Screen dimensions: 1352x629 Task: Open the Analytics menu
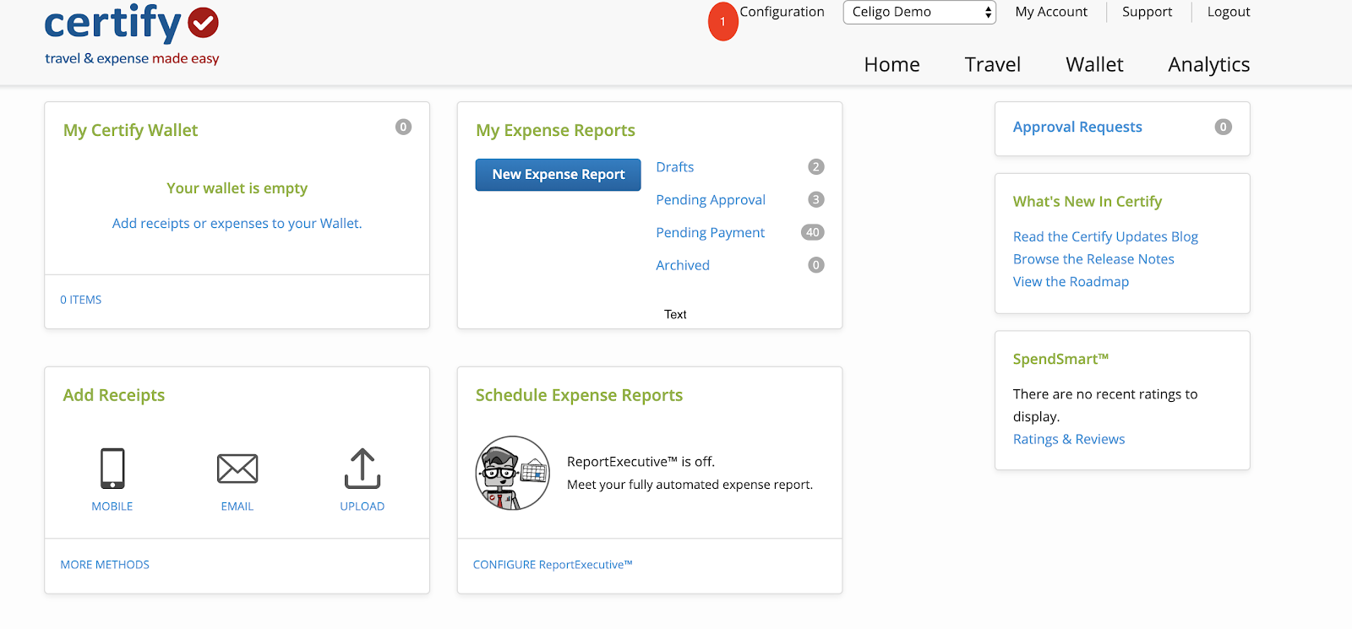[1209, 64]
